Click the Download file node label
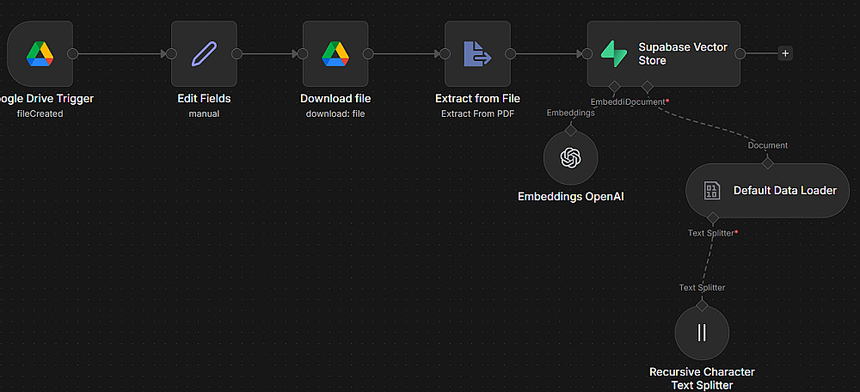This screenshot has width=860, height=392. (335, 99)
